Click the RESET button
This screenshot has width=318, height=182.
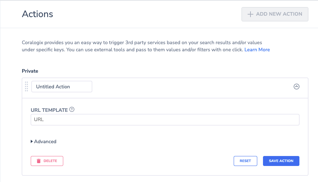[x=245, y=161]
